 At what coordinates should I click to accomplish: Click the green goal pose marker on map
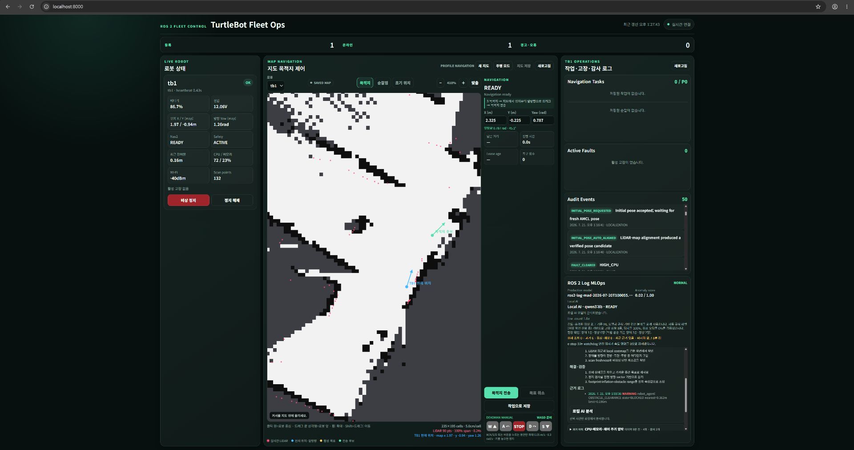click(432, 235)
